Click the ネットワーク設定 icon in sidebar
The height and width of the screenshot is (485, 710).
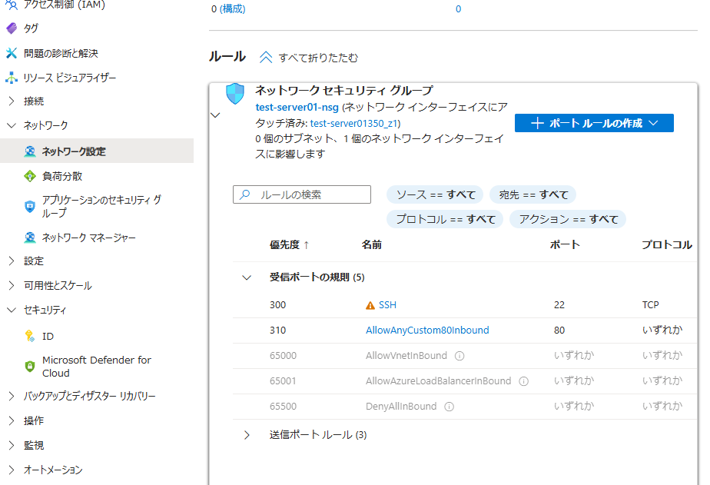pos(30,151)
